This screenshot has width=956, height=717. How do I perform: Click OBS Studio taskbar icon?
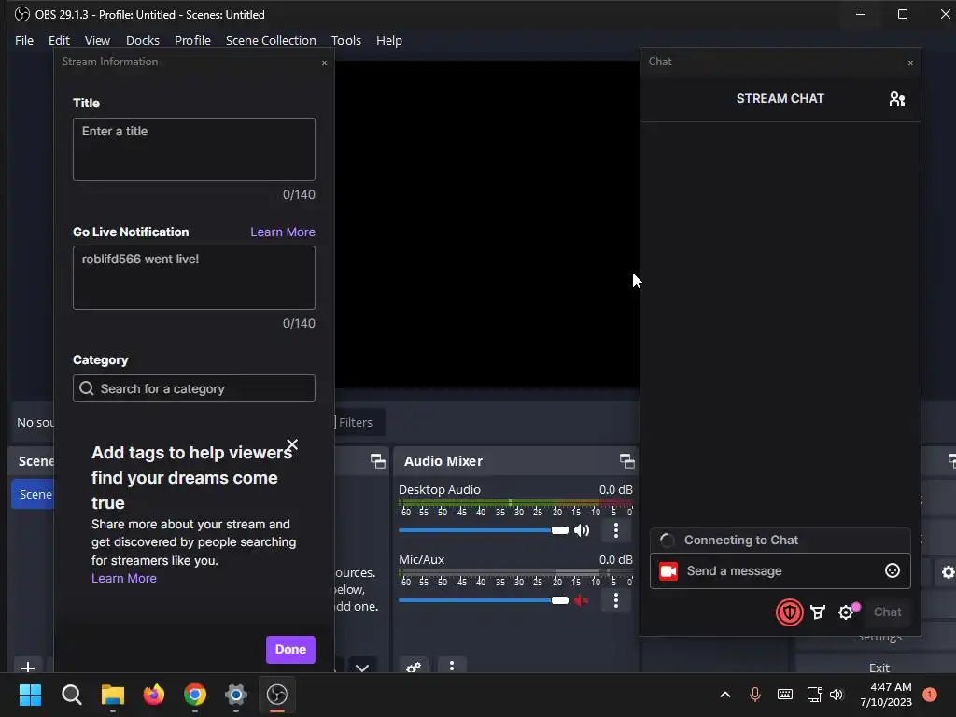click(277, 695)
